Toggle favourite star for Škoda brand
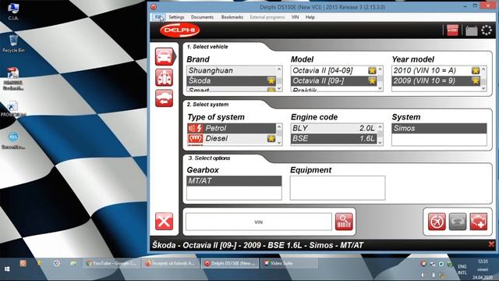The width and height of the screenshot is (499, 281). (271, 80)
